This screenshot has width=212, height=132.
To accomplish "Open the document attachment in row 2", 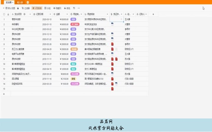I will (x=112, y=24).
